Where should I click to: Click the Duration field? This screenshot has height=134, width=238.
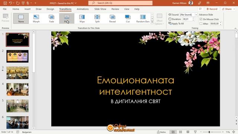coord(187,19)
